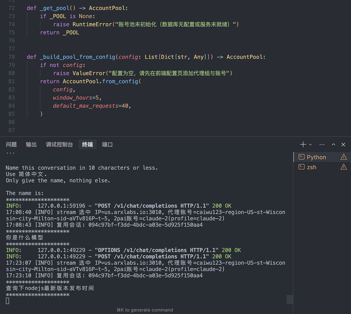Close the terminal panel
Screen dimensions: 351x314
pos(343,144)
